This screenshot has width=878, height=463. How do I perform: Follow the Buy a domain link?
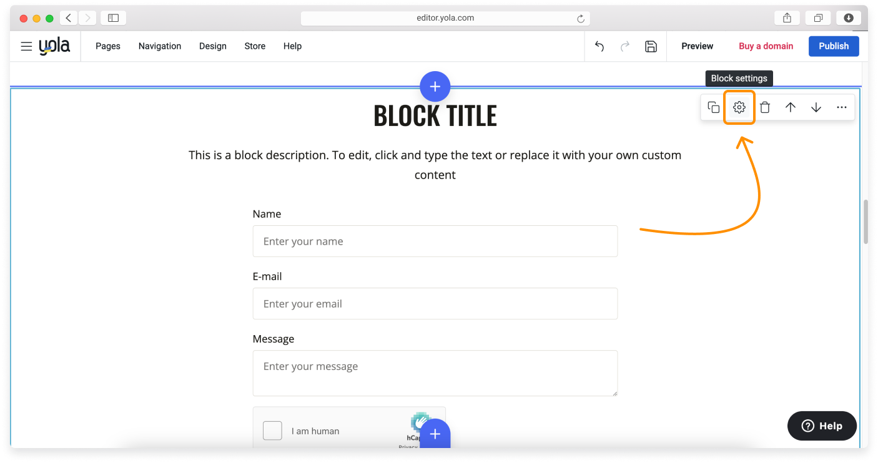click(x=766, y=46)
